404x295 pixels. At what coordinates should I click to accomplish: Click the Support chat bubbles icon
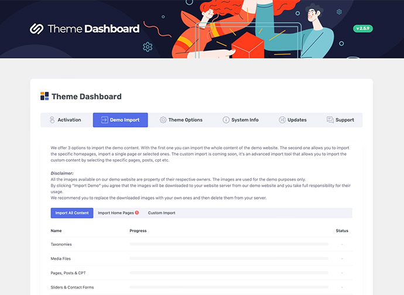(x=330, y=120)
